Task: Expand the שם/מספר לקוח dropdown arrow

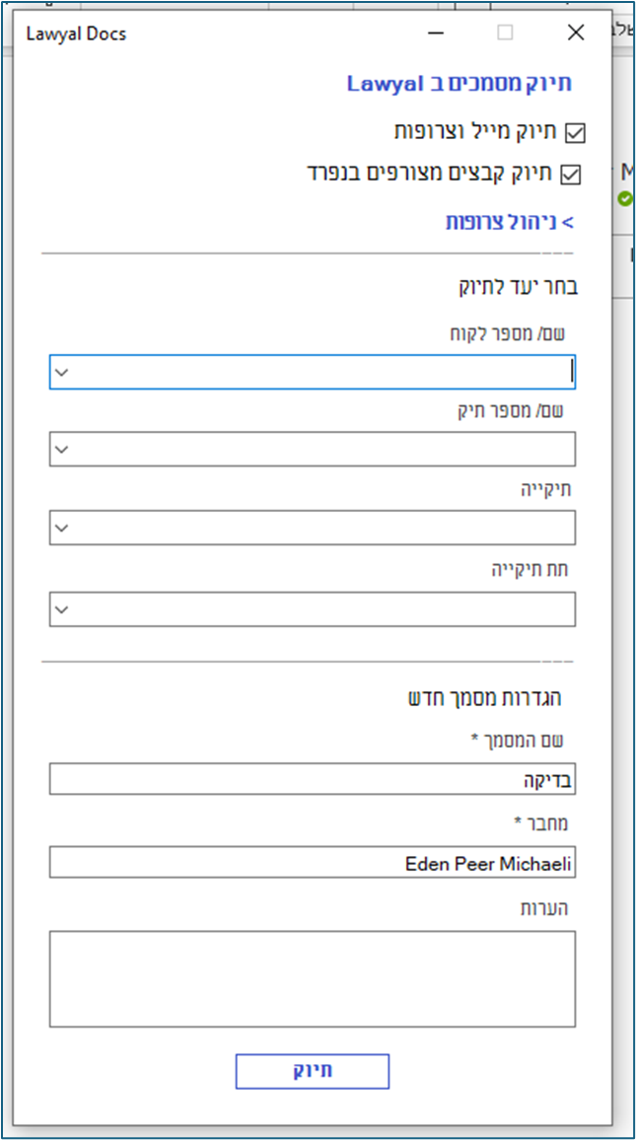Action: (62, 373)
